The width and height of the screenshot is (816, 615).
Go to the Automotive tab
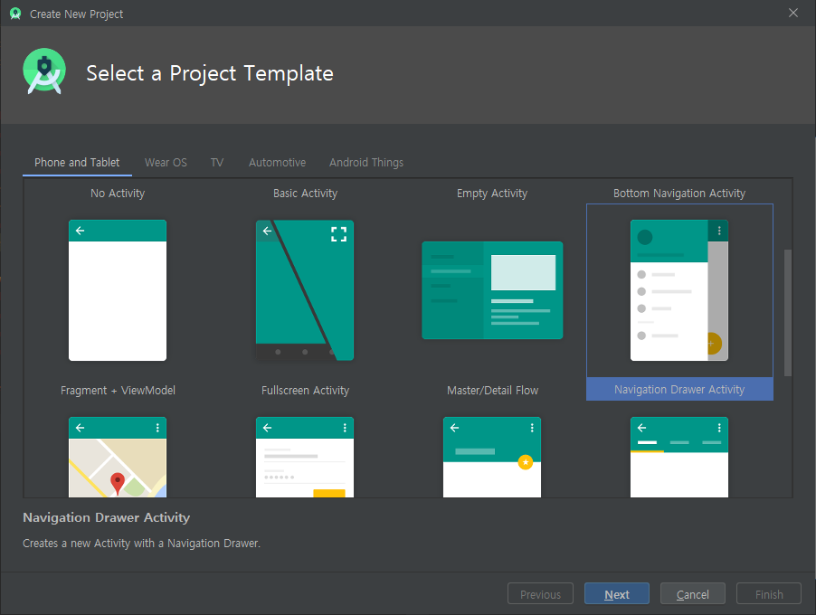pyautogui.click(x=277, y=162)
